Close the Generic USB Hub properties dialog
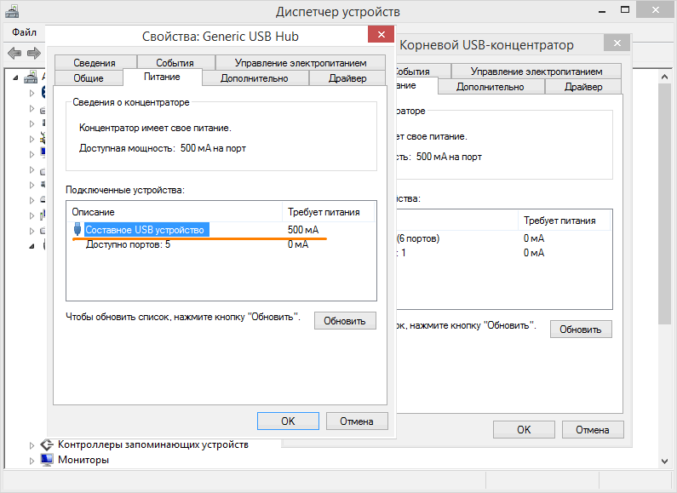 pos(382,35)
